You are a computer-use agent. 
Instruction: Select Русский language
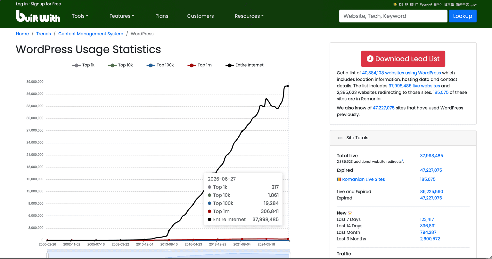pos(426,4)
